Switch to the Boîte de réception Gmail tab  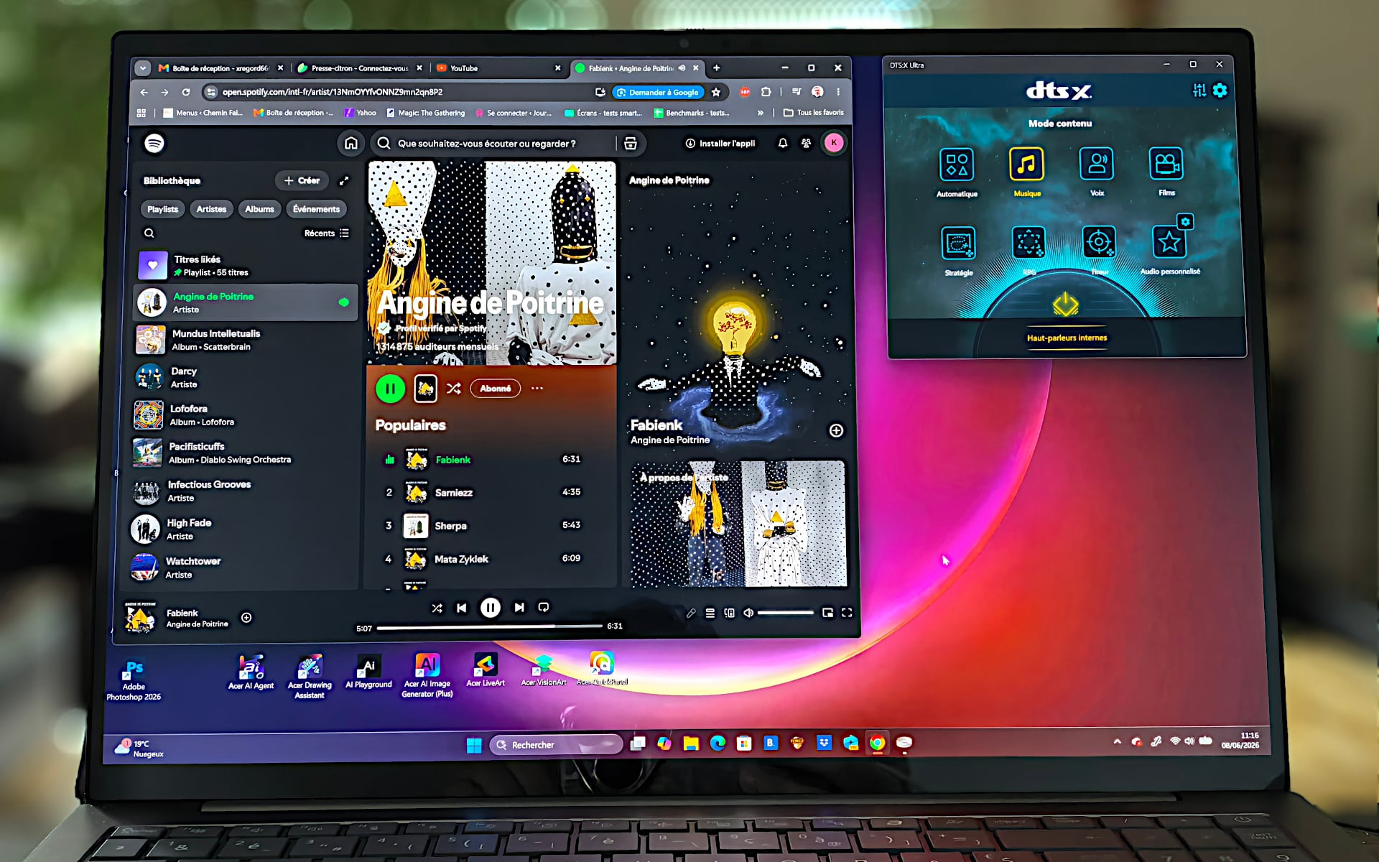tap(220, 68)
